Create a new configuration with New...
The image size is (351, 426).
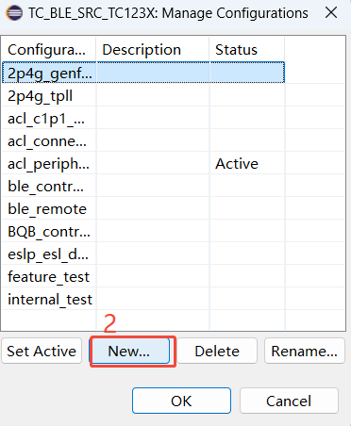coord(129,351)
